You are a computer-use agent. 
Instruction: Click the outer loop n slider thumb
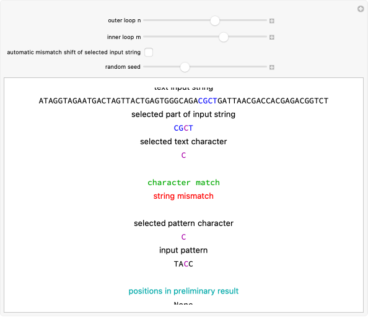(x=215, y=20)
